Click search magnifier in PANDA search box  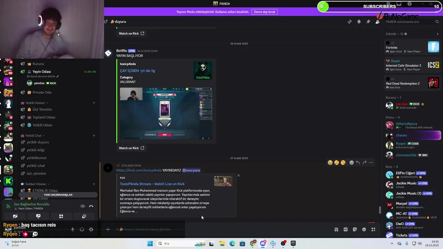coord(437,21)
